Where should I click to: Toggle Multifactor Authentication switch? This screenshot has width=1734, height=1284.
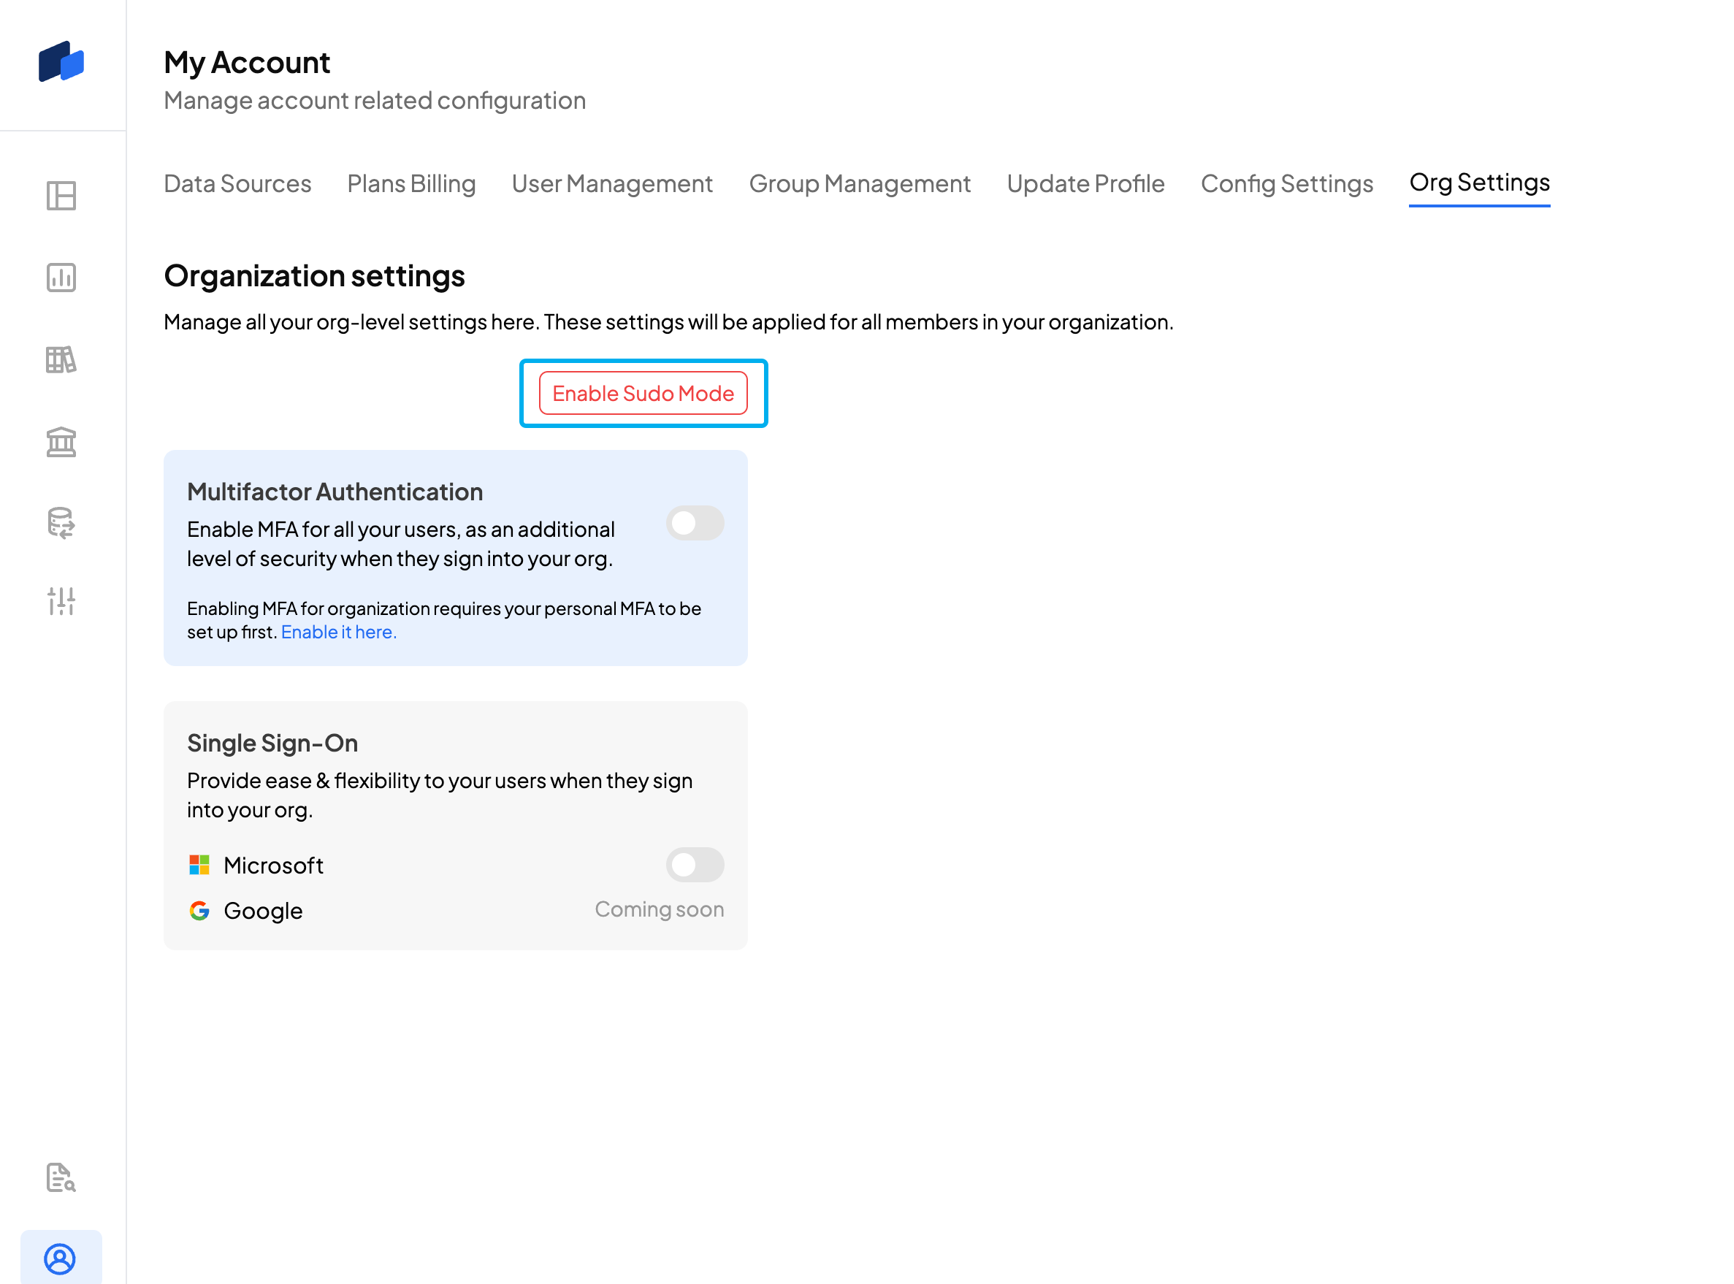(695, 523)
